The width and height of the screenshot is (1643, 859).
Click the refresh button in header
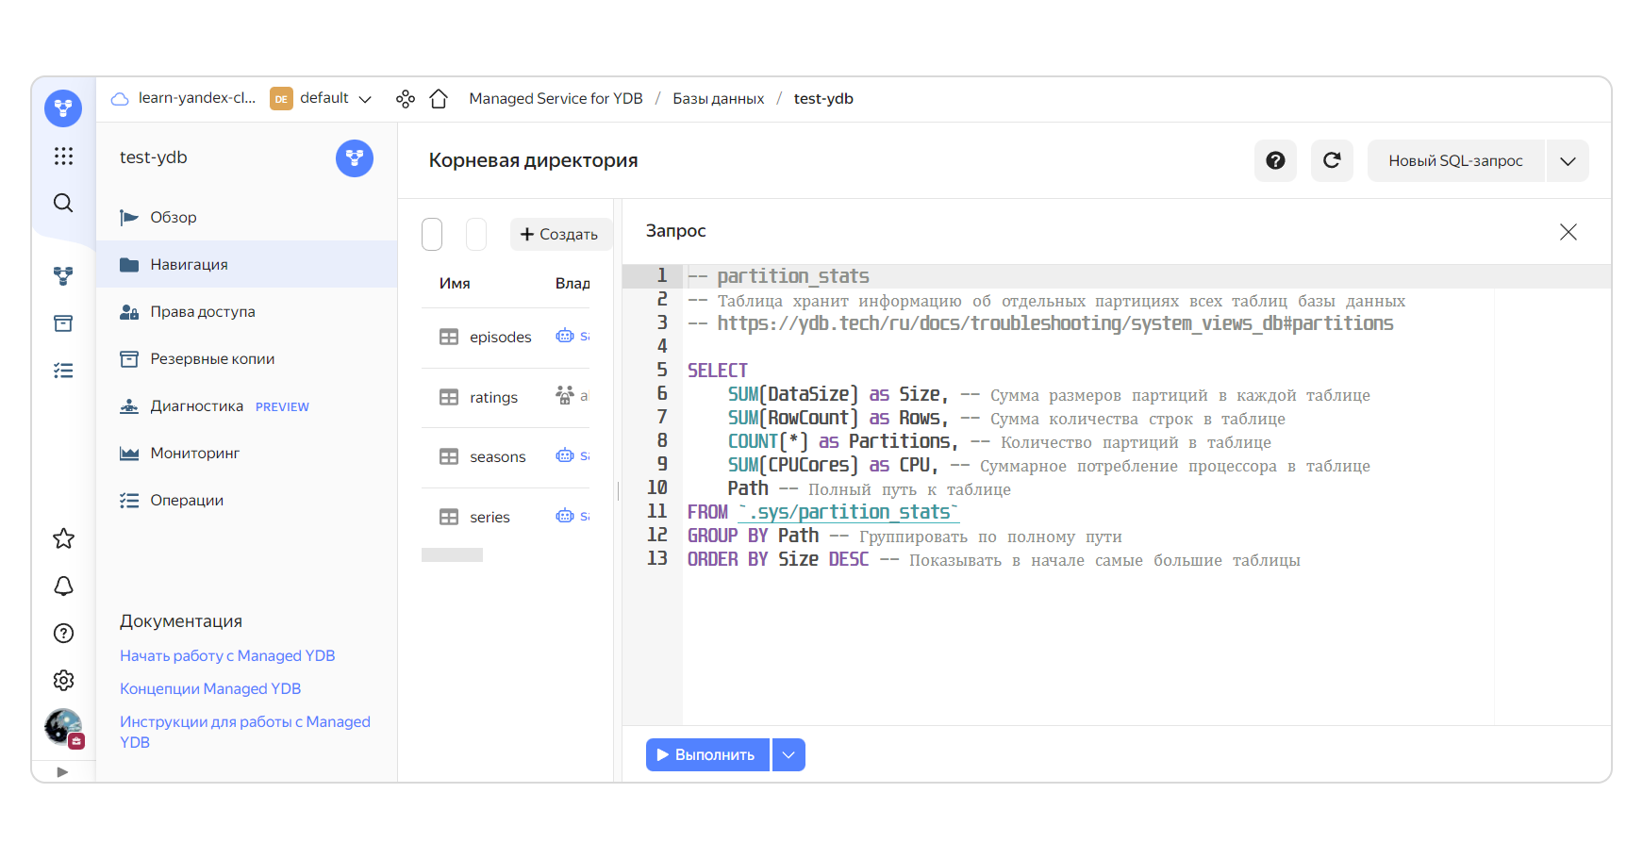[x=1332, y=160]
